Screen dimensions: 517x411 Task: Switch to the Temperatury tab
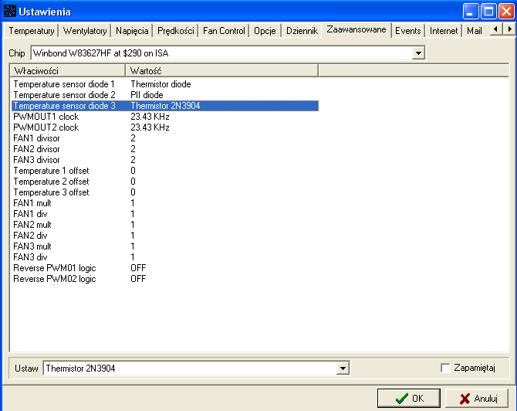(x=32, y=31)
